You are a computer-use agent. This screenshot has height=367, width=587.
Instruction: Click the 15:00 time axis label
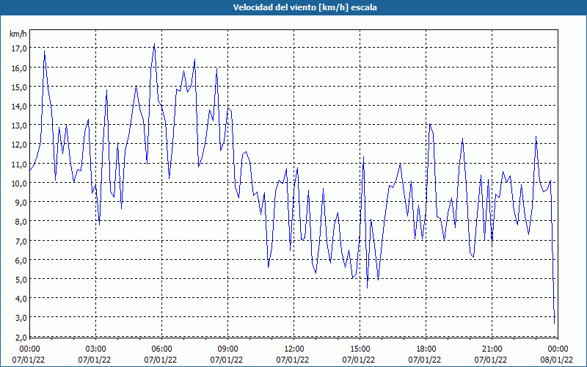pos(360,349)
